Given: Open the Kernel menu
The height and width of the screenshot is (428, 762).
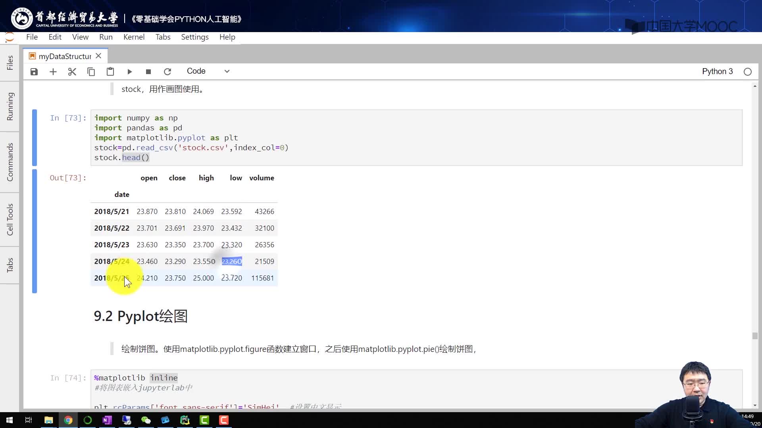Looking at the screenshot, I should click(134, 37).
